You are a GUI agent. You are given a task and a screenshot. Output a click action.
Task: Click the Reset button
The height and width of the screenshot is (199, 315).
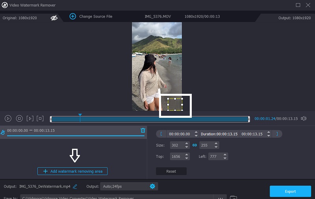coord(171,171)
